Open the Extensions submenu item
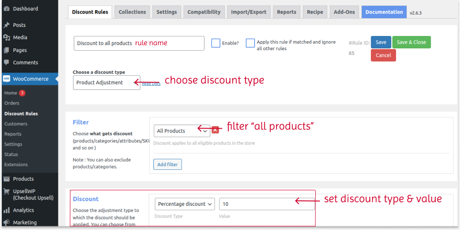Viewport: 460px width, 230px height. coord(16,165)
